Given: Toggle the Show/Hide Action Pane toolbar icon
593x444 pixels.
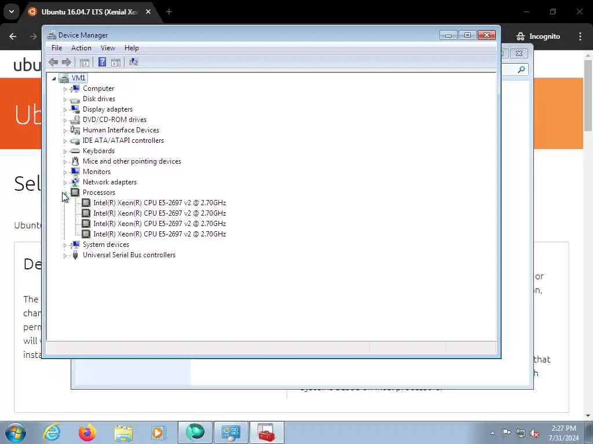Looking at the screenshot, I should click(x=116, y=62).
